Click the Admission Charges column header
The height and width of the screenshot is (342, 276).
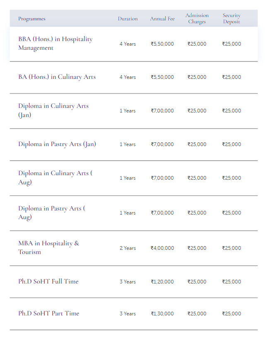click(x=197, y=19)
